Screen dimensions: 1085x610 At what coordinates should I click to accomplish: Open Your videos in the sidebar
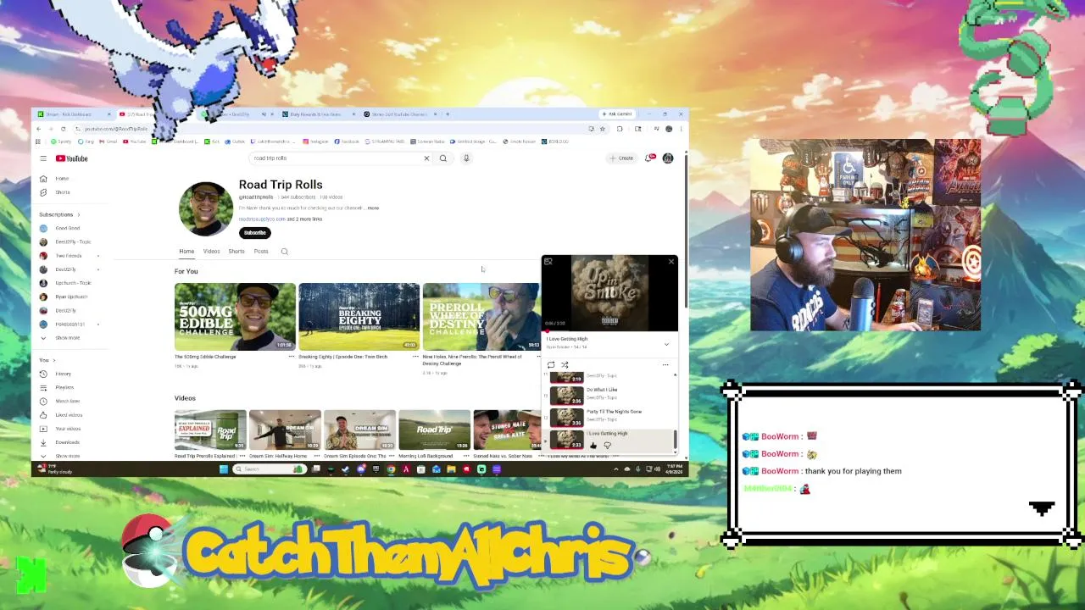[x=67, y=429]
